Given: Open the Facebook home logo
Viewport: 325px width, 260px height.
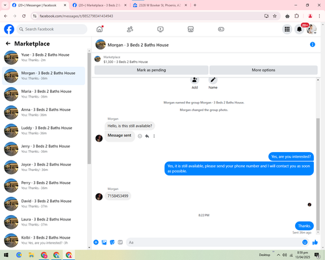Looking at the screenshot, I should click(x=9, y=29).
